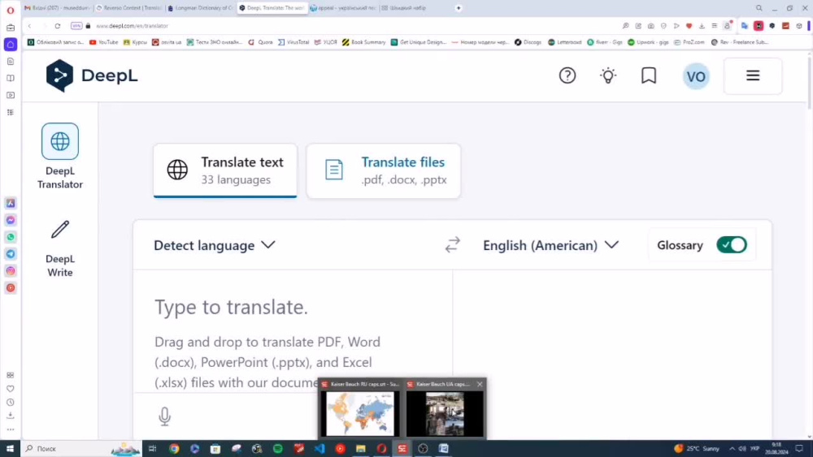Viewport: 813px width, 457px height.
Task: Click the address bar URL
Action: [133, 26]
